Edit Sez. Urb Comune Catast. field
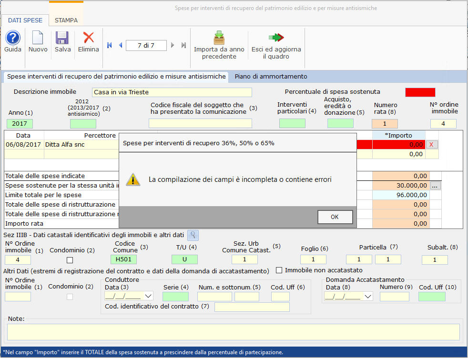Viewport: 468px width, 358px height. [244, 259]
